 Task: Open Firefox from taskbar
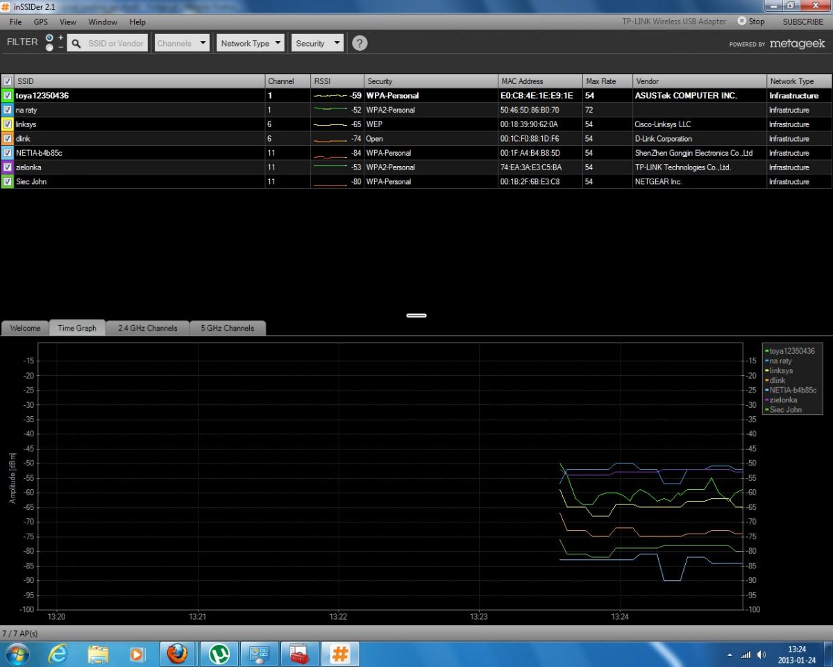[x=178, y=654]
